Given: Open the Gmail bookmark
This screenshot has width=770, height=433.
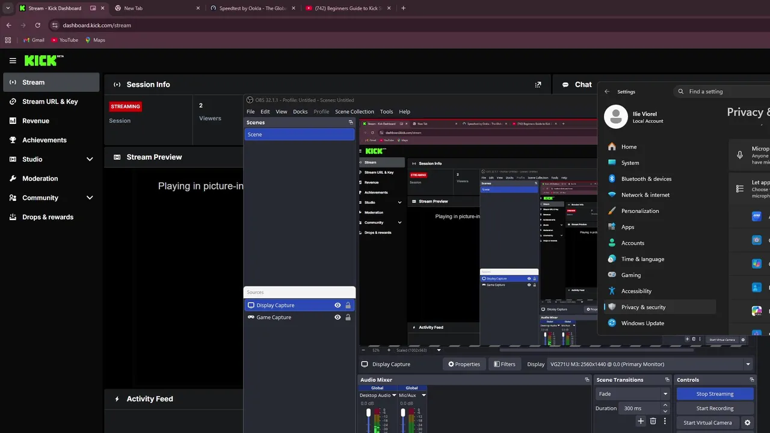Looking at the screenshot, I should point(33,40).
